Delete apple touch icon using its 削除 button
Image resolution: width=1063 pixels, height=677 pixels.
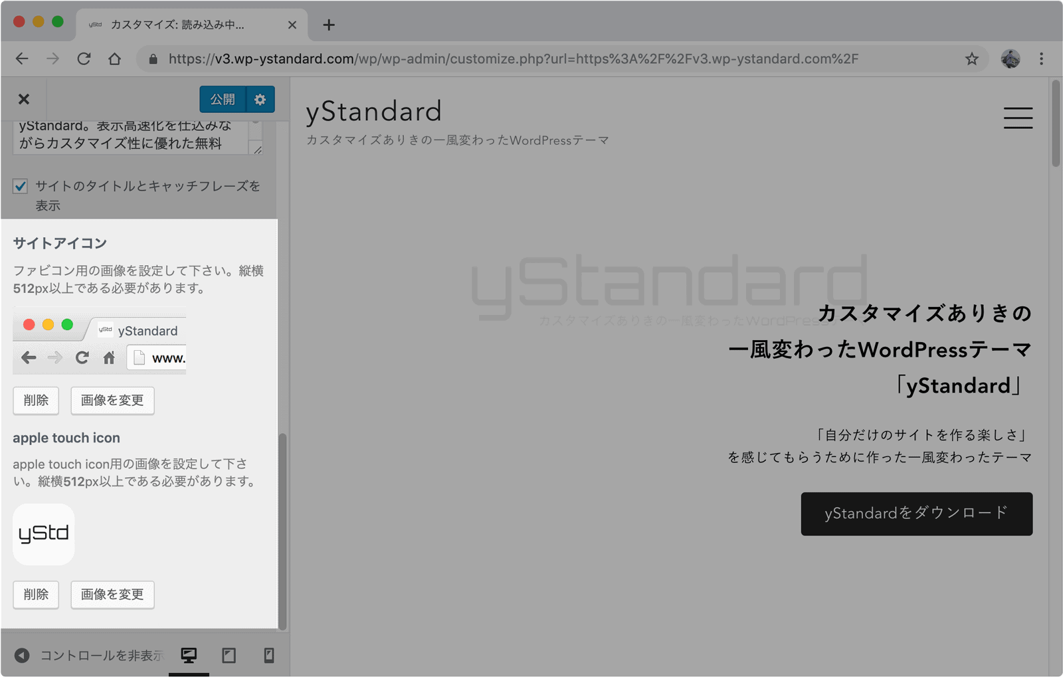pos(36,595)
